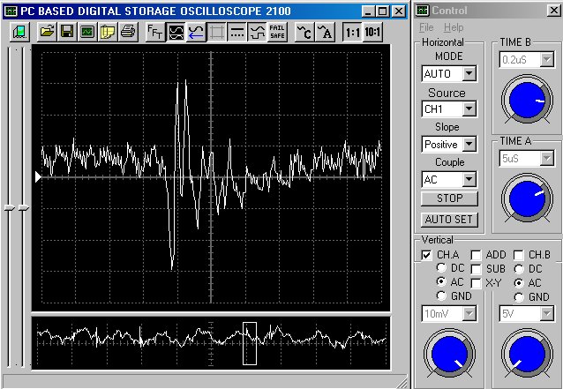This screenshot has width=563, height=389.
Task: Select the 10:1 probe ratio button
Action: [372, 32]
